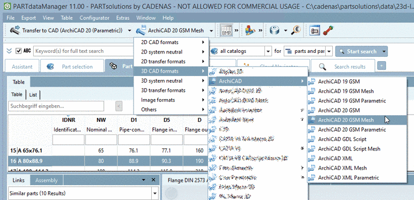Click the Part selection tab icon
414x200 pixels.
tap(50, 67)
